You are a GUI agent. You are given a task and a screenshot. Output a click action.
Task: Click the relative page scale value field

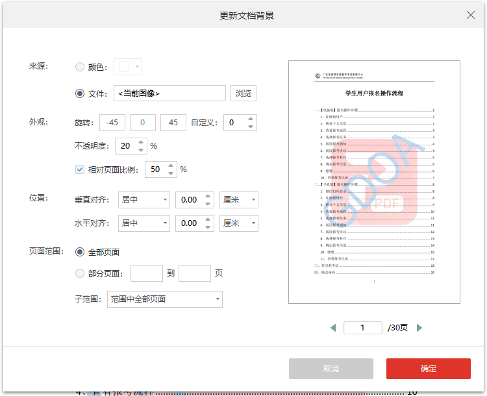[x=156, y=169]
